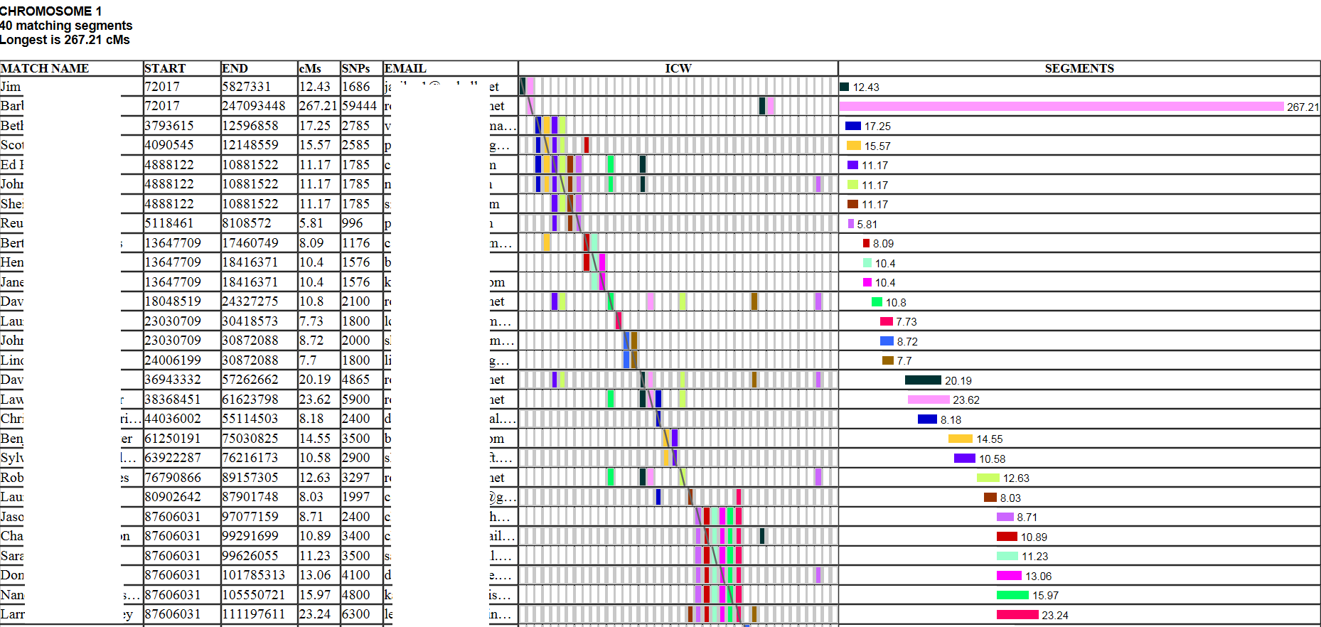Open the Beth match name entry
This screenshot has width=1321, height=627.
coord(12,126)
